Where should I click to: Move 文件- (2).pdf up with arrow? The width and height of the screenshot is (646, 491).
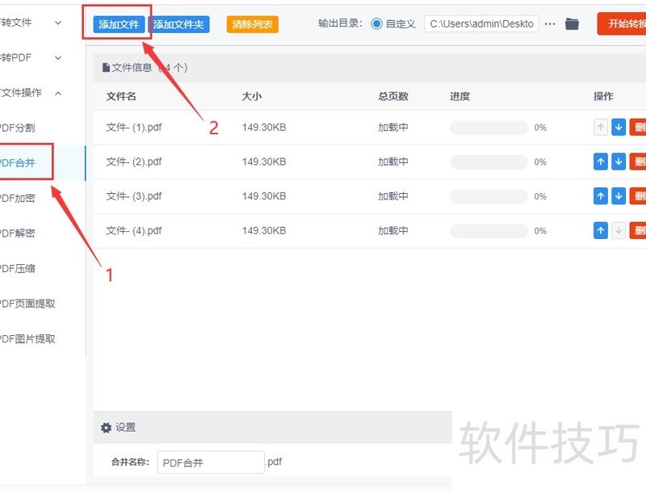[601, 162]
